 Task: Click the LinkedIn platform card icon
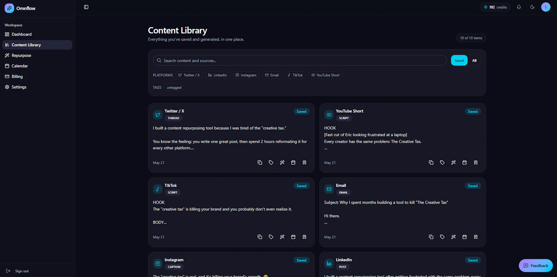click(x=329, y=263)
